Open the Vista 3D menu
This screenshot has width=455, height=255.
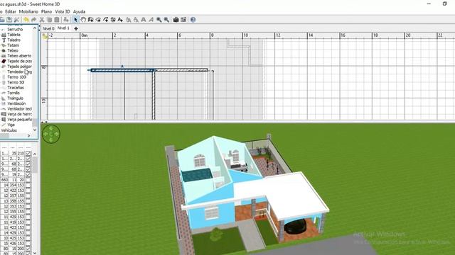click(x=63, y=11)
